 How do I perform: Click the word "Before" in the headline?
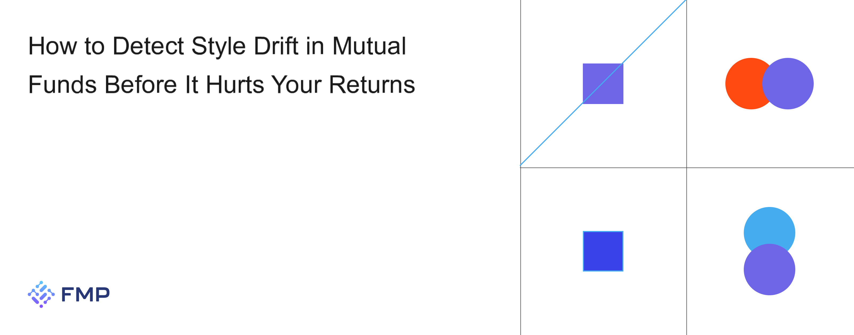coord(141,85)
